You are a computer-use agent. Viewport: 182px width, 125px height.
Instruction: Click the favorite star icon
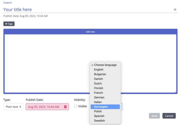coord(175,9)
